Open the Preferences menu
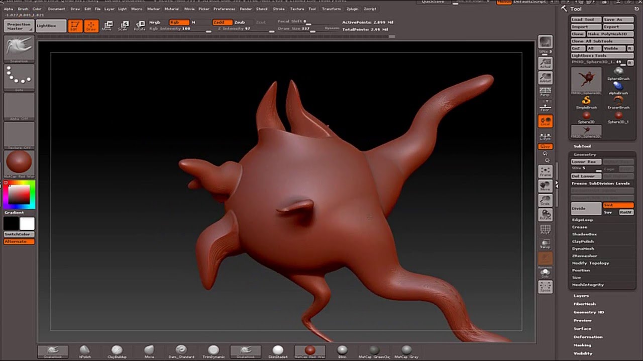The width and height of the screenshot is (643, 361). coord(224,9)
